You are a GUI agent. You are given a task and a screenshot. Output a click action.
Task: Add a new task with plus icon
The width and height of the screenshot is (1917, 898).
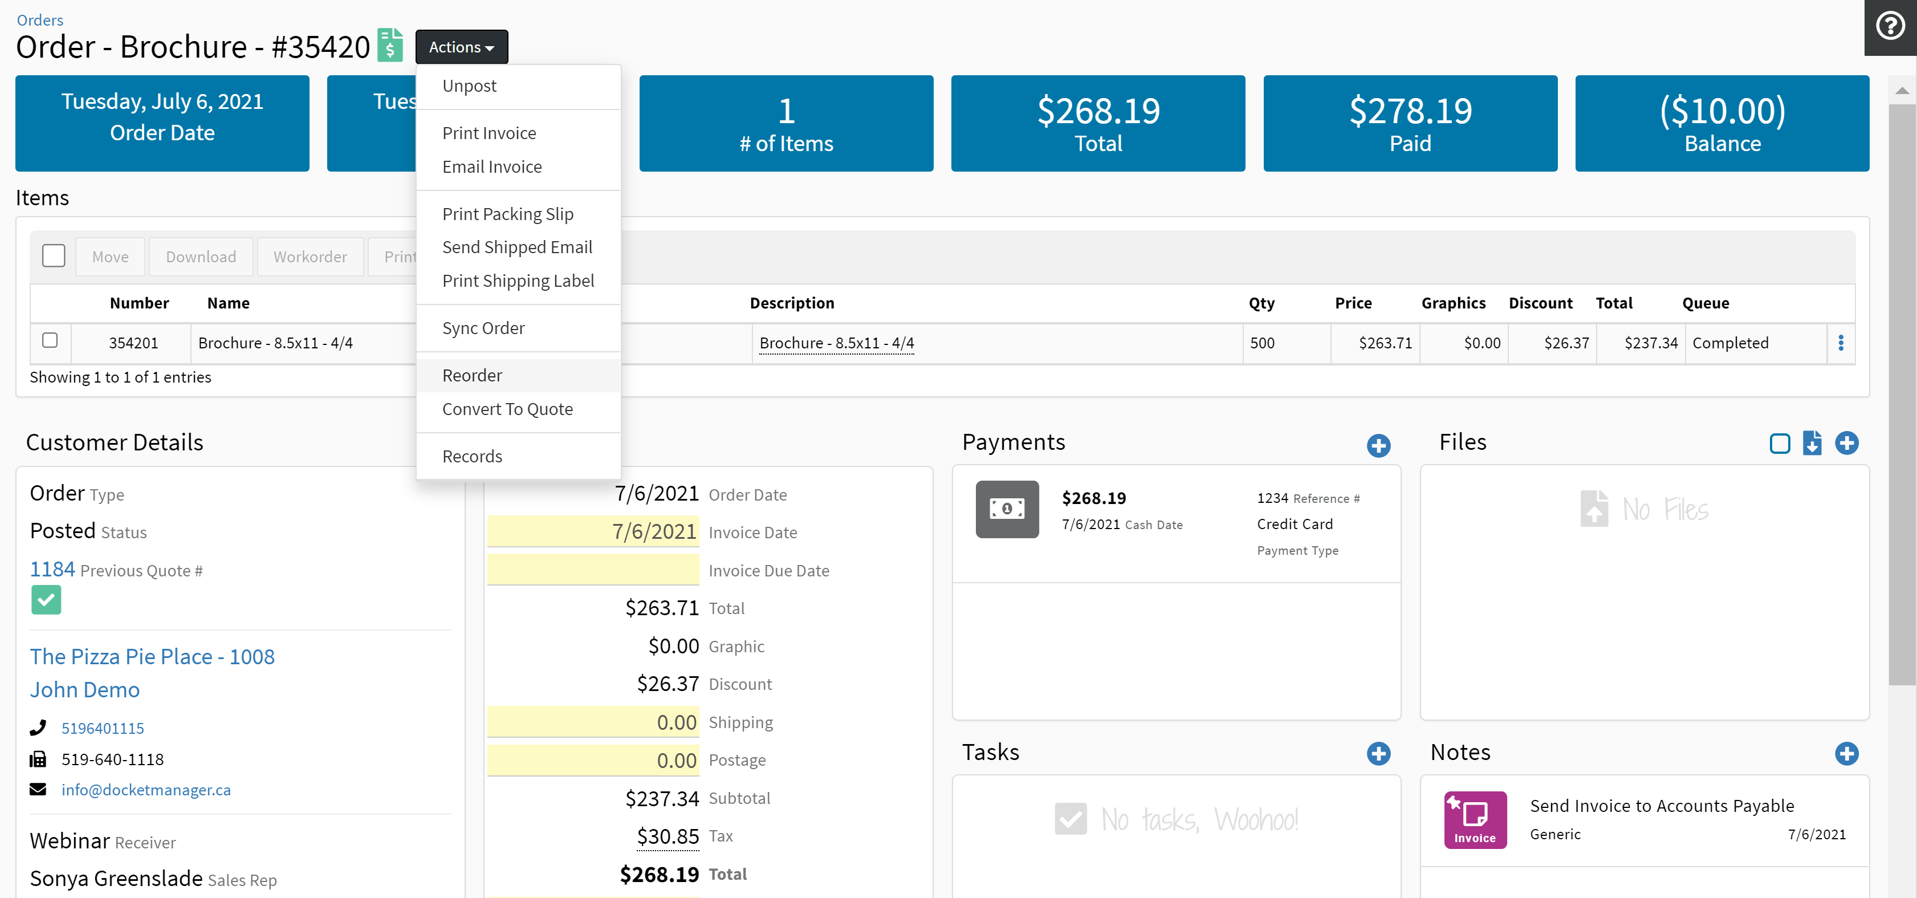[1378, 753]
